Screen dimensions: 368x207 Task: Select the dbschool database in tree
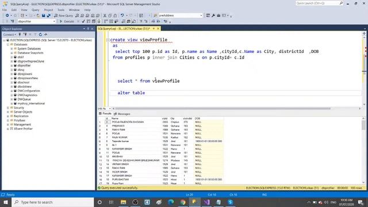coord(24,82)
